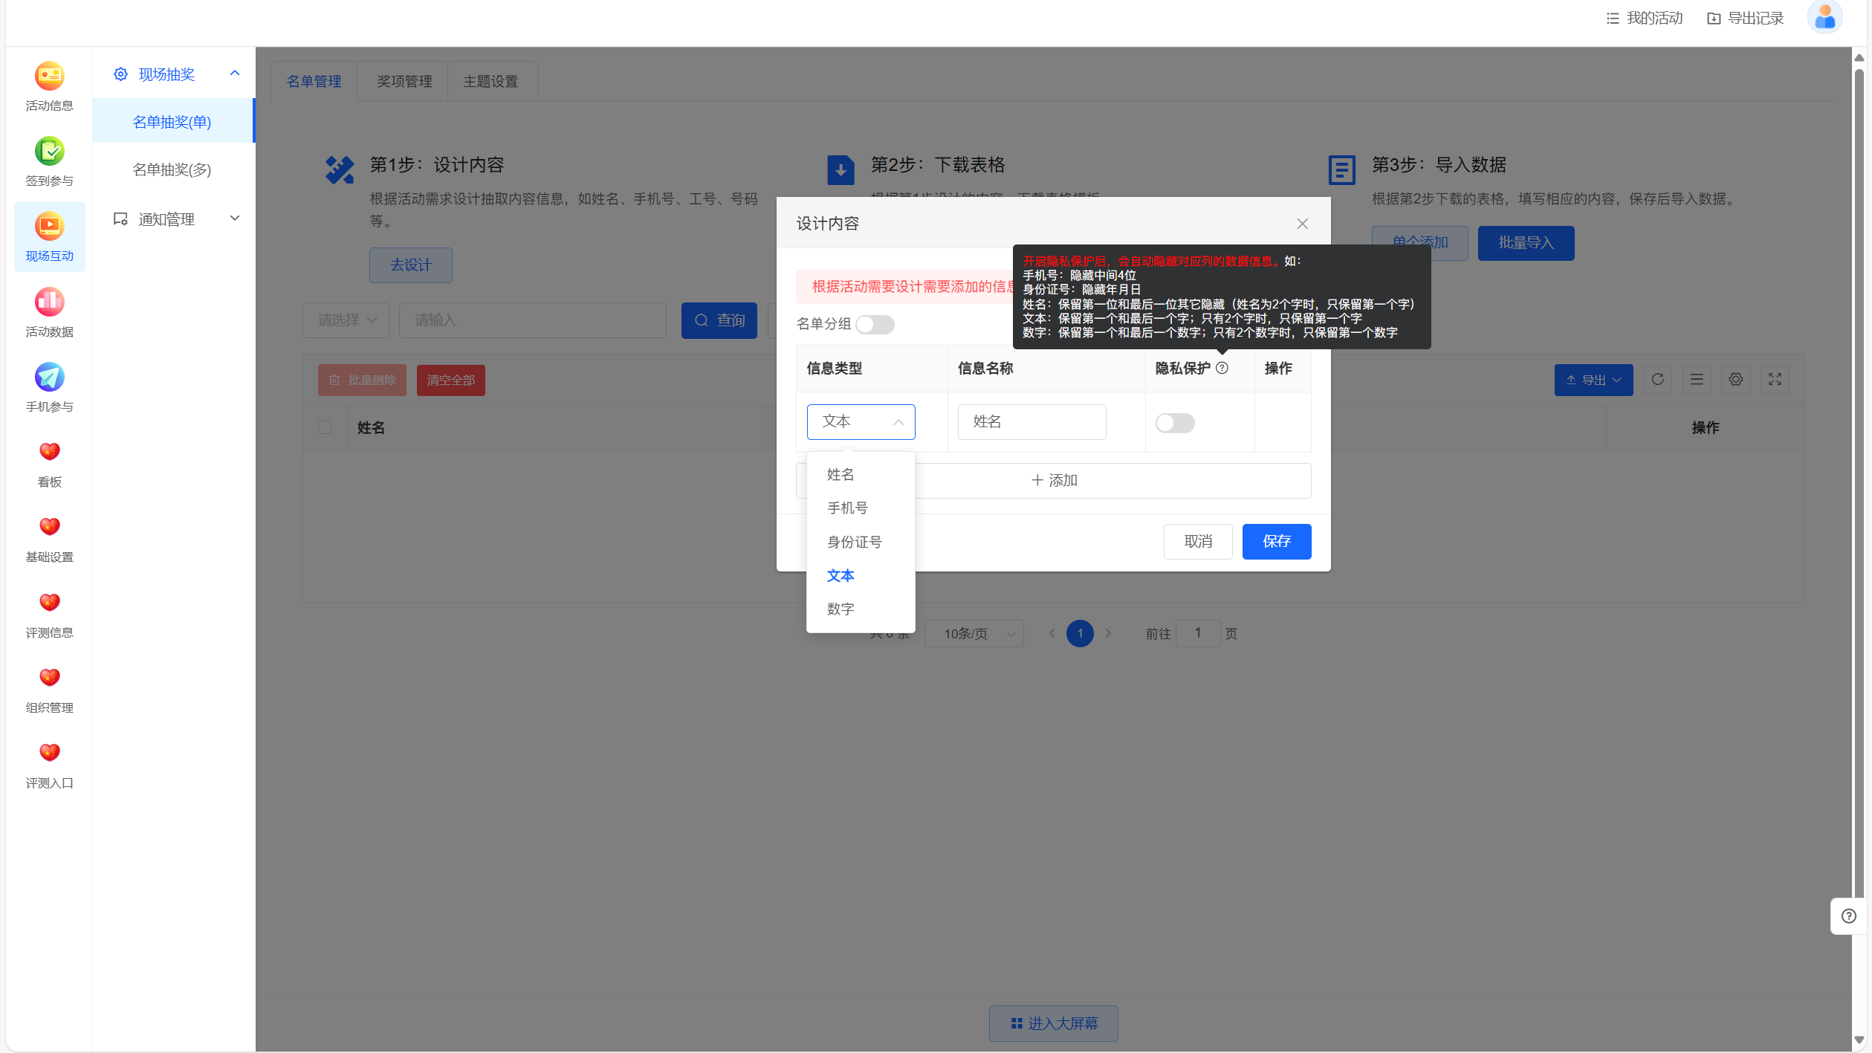This screenshot has height=1053, width=1872.
Task: Click the floating help icon at right edge
Action: click(x=1848, y=916)
